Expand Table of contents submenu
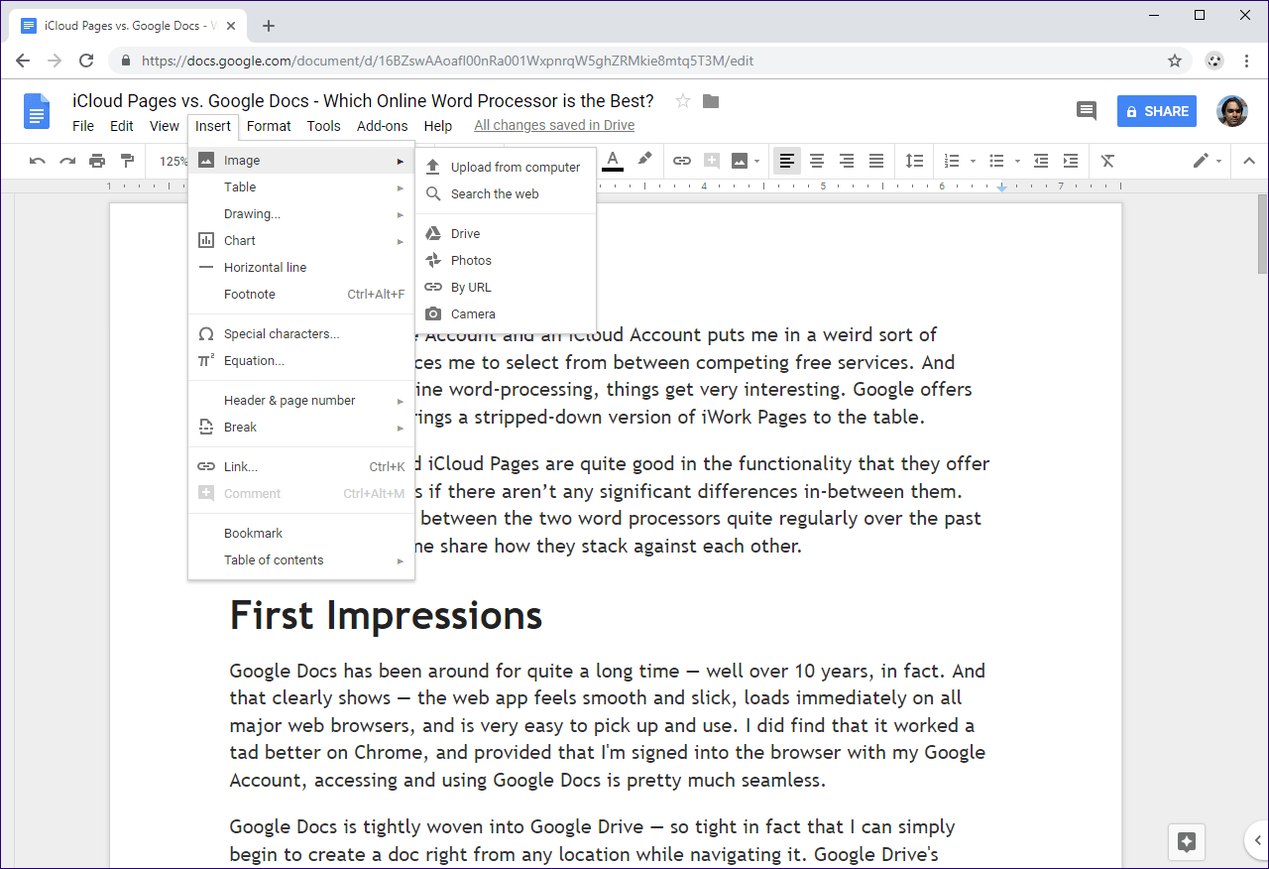 [x=301, y=559]
